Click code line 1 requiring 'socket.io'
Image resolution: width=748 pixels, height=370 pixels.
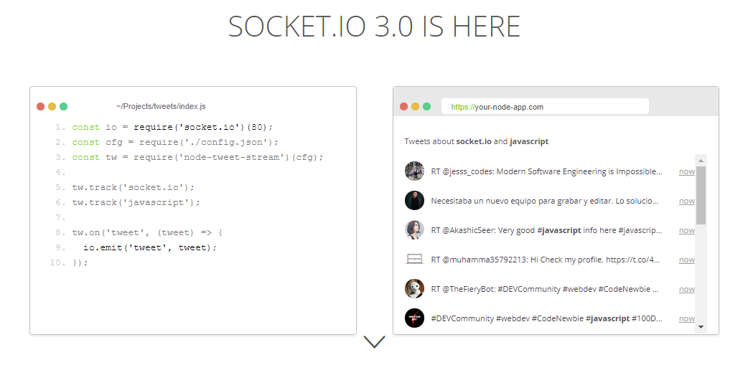tap(172, 128)
